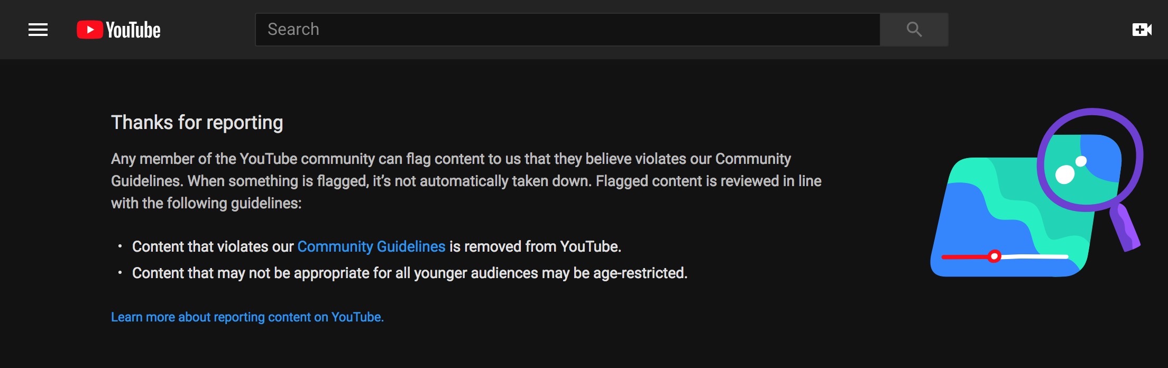
Task: Upload a video using the camera icon
Action: pyautogui.click(x=1142, y=30)
